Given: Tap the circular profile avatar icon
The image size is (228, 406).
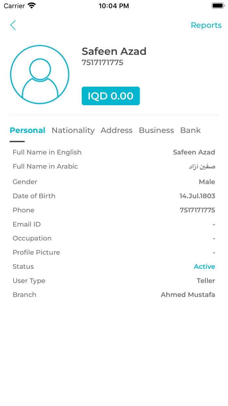Looking at the screenshot, I should click(39, 74).
